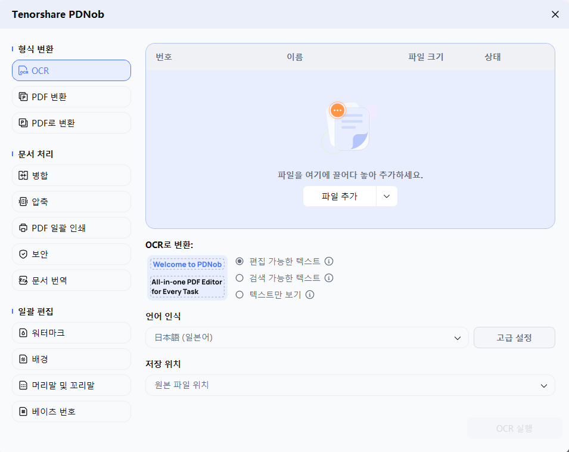Click info icon beside 편집 가능한 텍스트

(329, 261)
